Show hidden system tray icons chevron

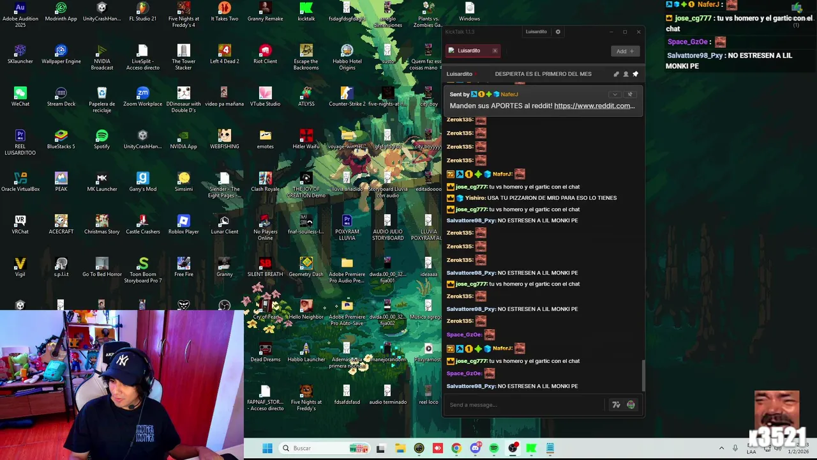pyautogui.click(x=721, y=448)
